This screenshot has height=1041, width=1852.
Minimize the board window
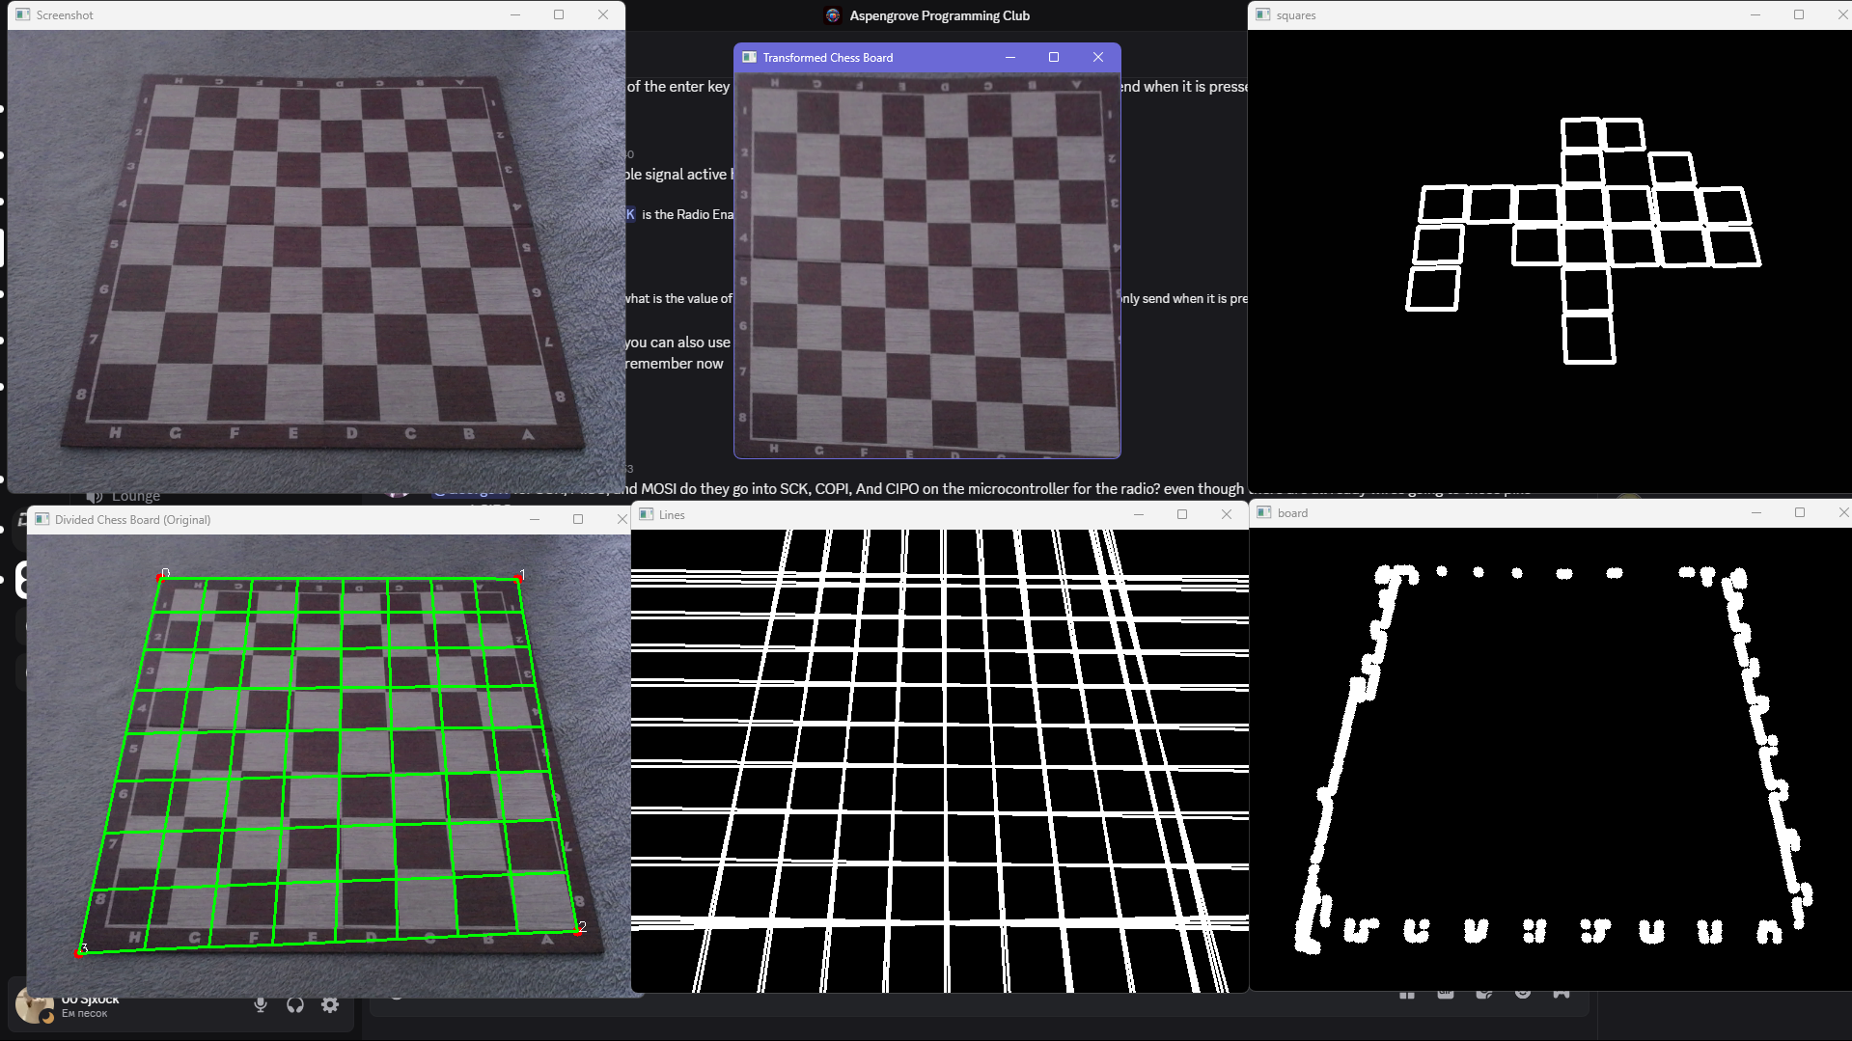[x=1755, y=513]
